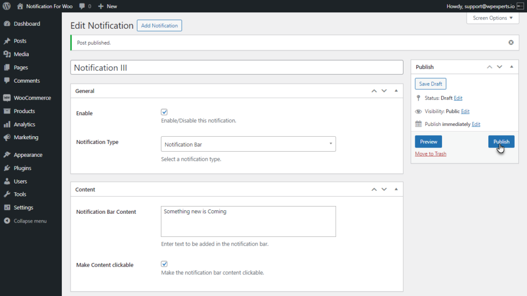Move Publish panel up
The image size is (527, 296).
tap(489, 67)
